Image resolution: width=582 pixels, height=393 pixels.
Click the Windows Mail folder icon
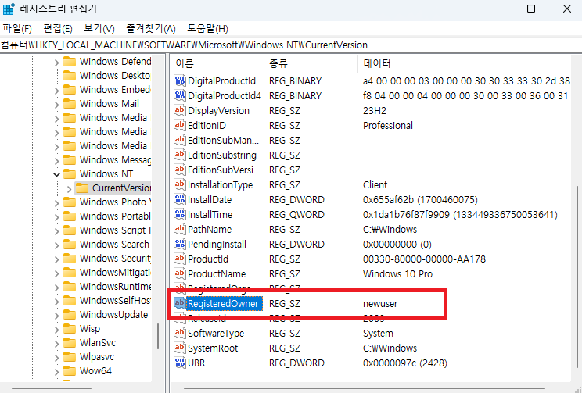(70, 104)
